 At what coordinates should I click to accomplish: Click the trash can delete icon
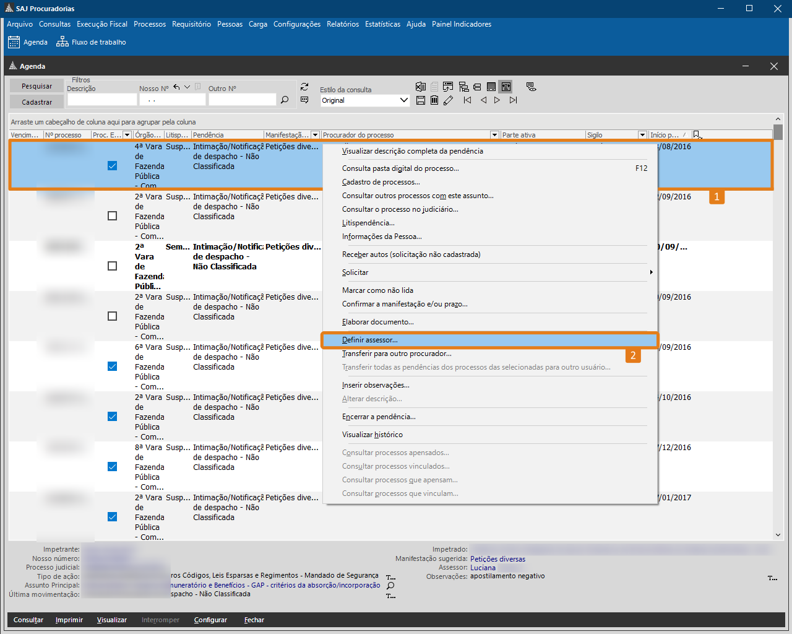click(x=434, y=100)
